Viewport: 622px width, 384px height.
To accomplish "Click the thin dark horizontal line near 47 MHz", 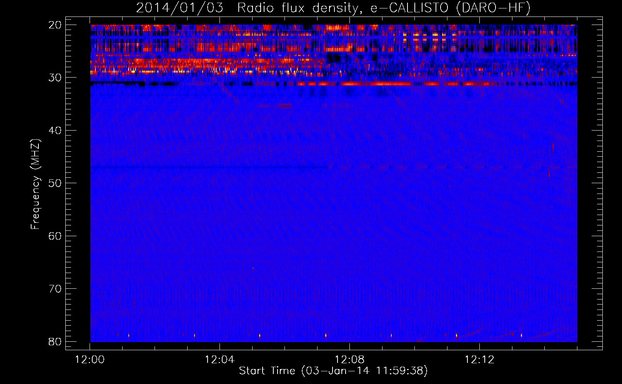I will tap(210, 167).
